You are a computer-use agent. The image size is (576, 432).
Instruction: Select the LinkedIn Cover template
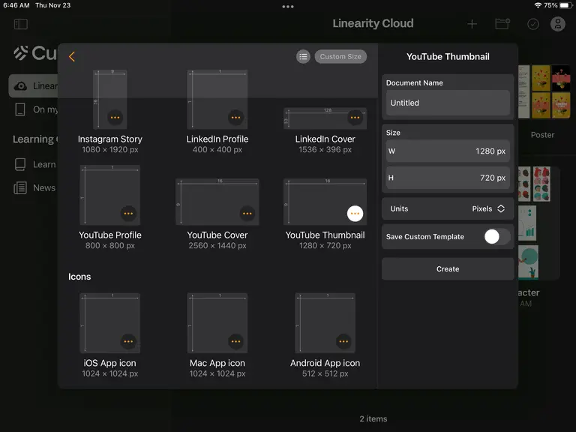coord(325,118)
